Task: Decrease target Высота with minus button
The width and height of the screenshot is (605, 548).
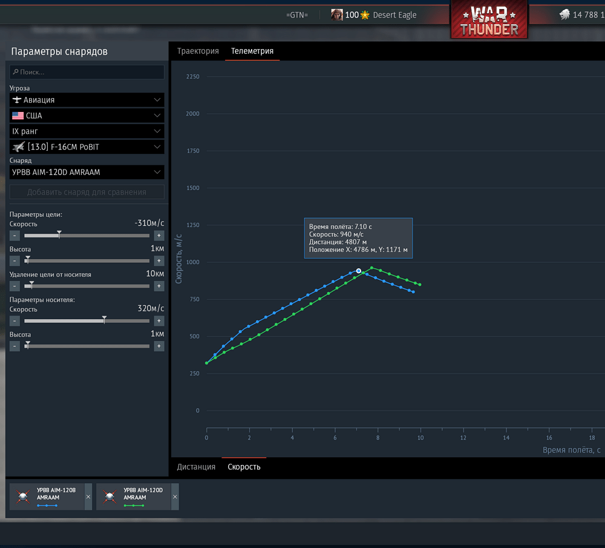Action: coord(15,260)
